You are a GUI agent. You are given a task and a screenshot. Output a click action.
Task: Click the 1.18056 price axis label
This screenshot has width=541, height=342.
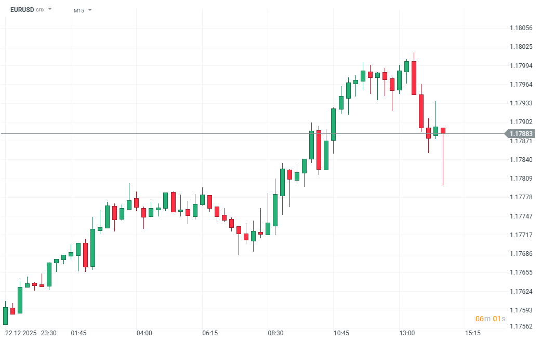pos(521,28)
